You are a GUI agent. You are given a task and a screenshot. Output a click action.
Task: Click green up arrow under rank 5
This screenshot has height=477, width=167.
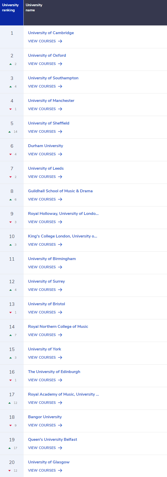[10, 132]
